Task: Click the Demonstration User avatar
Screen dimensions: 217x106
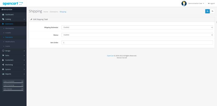Action: click(184, 3)
